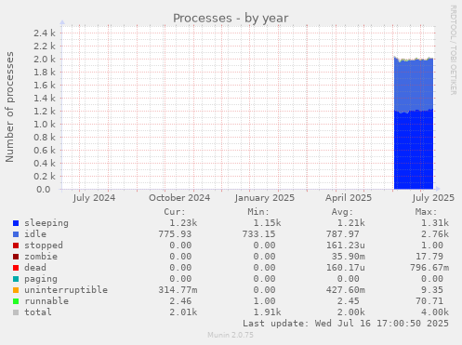Image resolution: width=462 pixels, height=345 pixels.
Task: Click the 'sleeping' legend label
Action: tap(46, 223)
